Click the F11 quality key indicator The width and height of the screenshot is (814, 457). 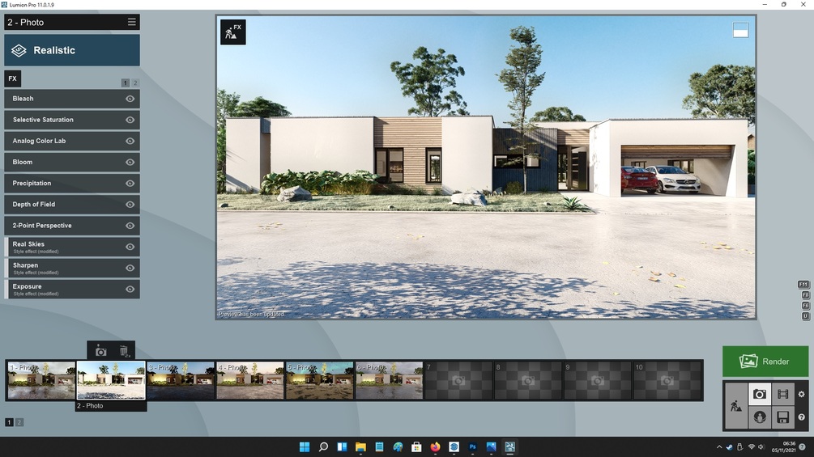click(803, 285)
